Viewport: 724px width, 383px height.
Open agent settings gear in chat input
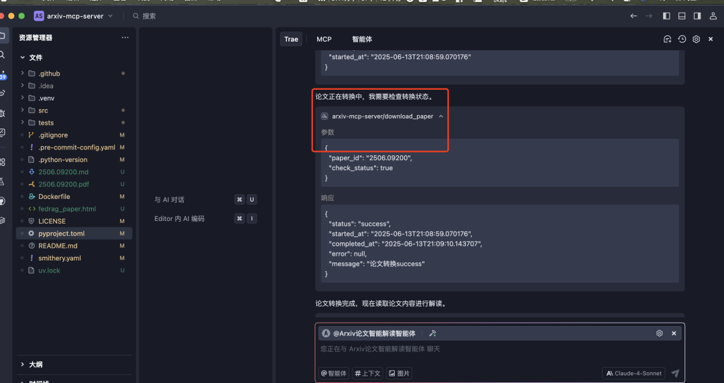click(x=660, y=333)
